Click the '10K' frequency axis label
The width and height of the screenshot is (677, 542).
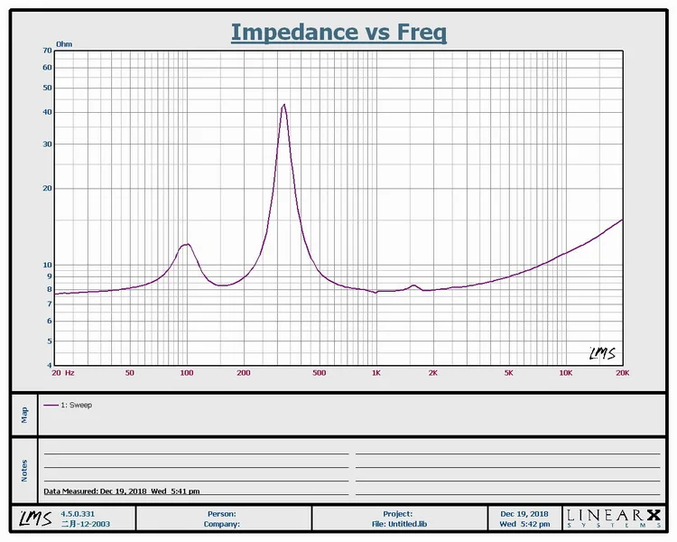click(566, 372)
